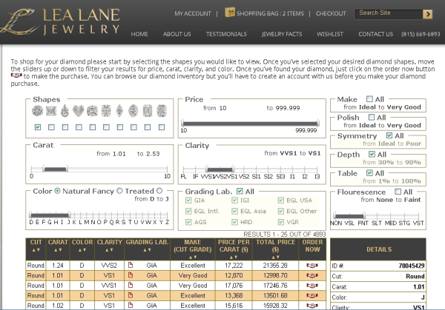Open the CONTACT US page
This screenshot has height=310, width=445.
click(x=375, y=34)
